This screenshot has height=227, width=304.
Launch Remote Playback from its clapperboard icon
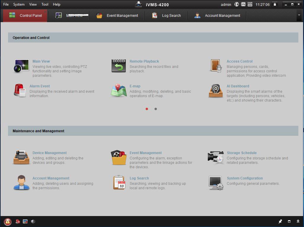118,66
